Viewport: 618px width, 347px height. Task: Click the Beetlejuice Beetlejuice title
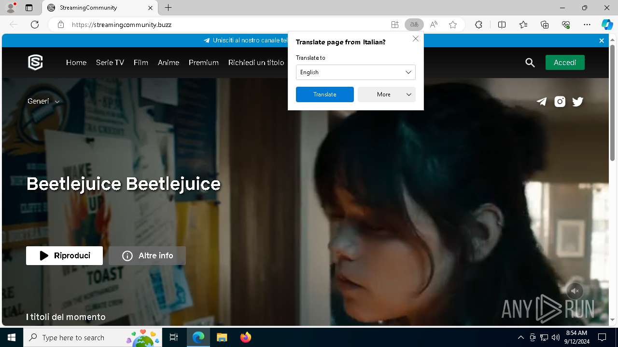point(124,184)
